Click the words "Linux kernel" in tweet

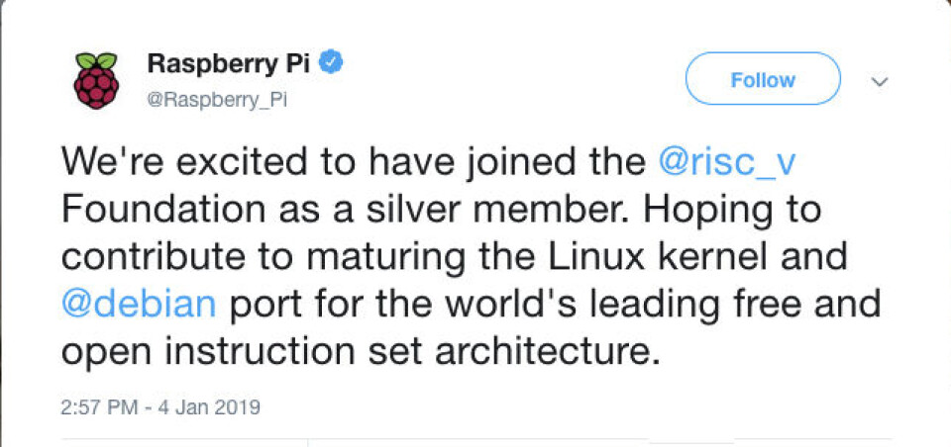coord(640,256)
